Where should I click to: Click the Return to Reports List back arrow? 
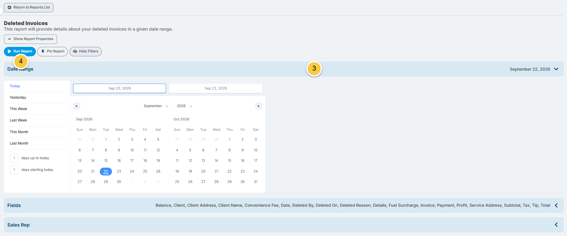pyautogui.click(x=9, y=7)
